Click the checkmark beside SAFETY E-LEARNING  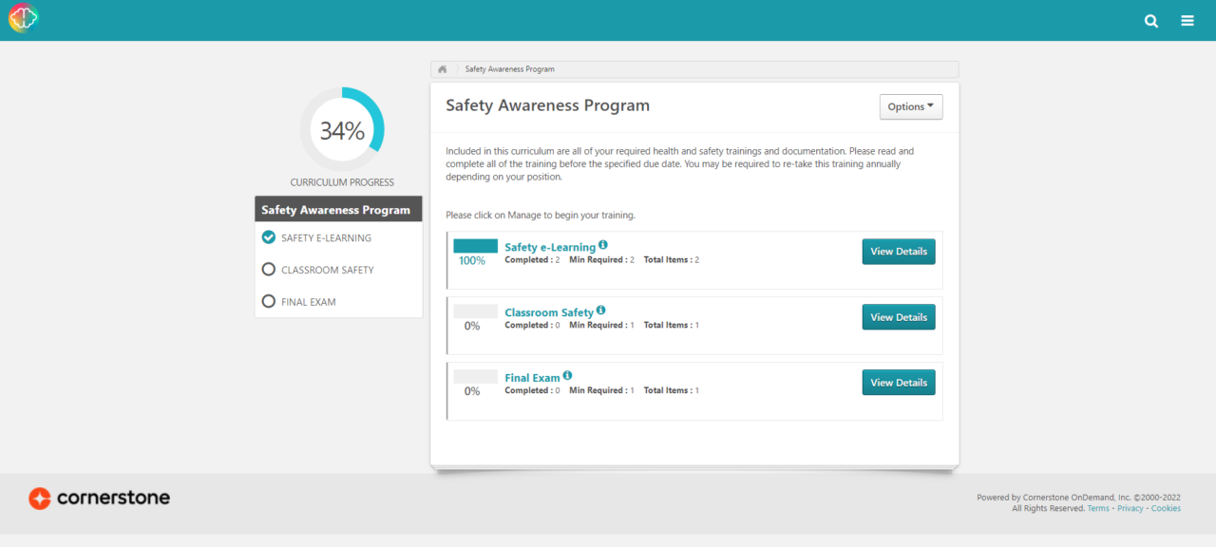pyautogui.click(x=268, y=237)
